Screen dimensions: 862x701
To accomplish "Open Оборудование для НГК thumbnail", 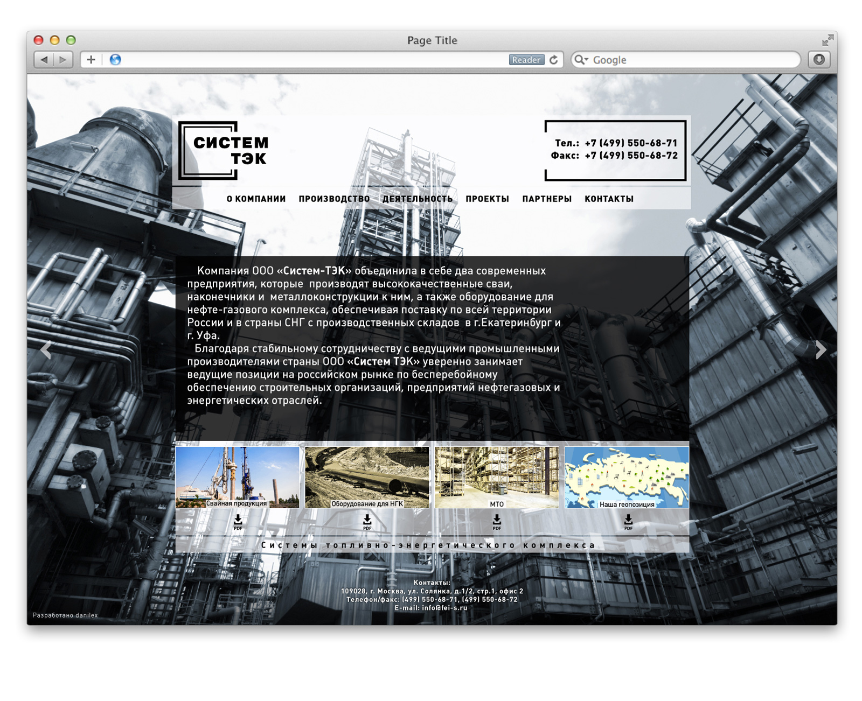I will tap(367, 477).
